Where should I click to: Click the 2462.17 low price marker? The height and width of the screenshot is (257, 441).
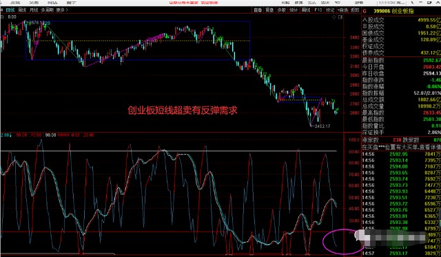tap(322, 126)
